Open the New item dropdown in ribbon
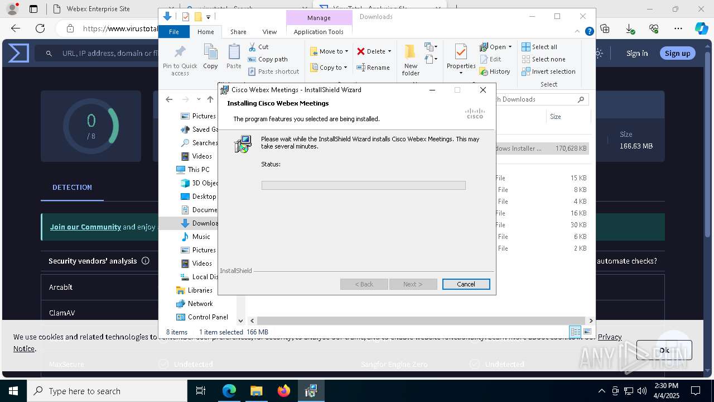714x402 pixels. [431, 47]
